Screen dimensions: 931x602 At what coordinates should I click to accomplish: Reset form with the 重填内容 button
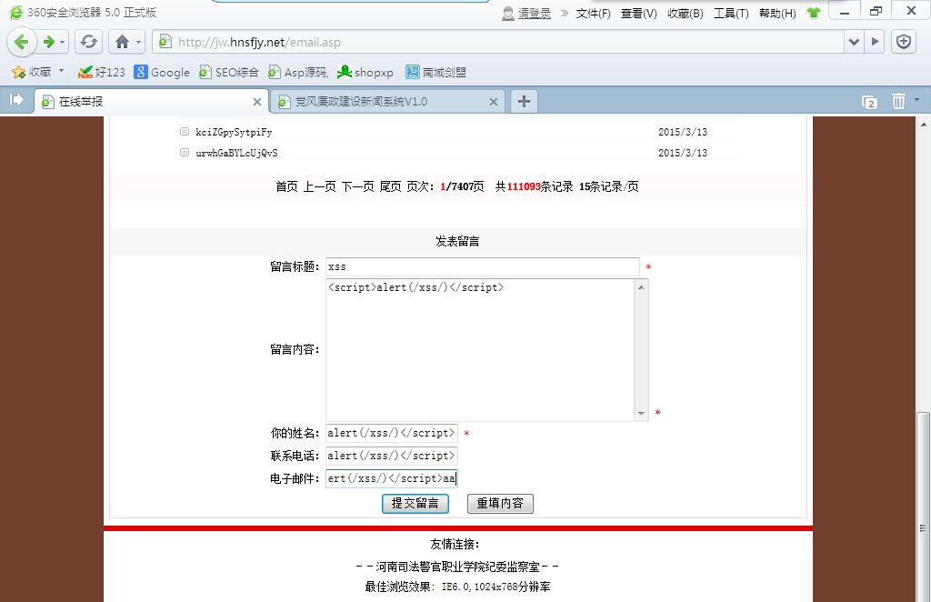pos(500,504)
